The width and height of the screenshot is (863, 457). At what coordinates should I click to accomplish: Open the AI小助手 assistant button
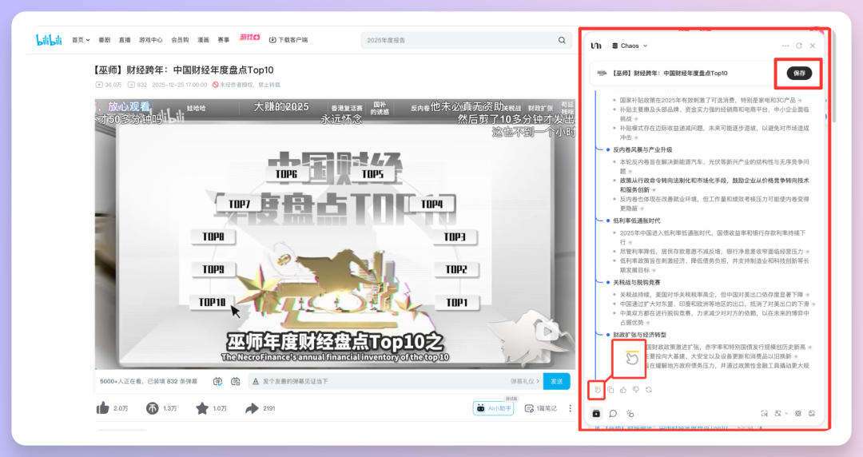pyautogui.click(x=493, y=408)
